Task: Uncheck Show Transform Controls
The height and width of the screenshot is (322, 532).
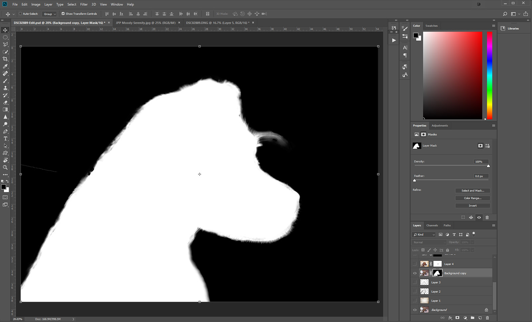Action: (x=63, y=14)
